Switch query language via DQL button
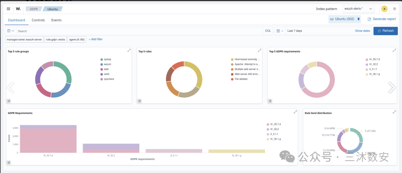 [x=268, y=31]
